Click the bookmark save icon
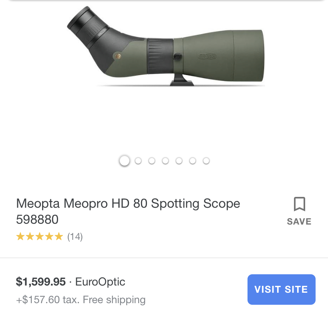The image size is (328, 322). point(299,204)
